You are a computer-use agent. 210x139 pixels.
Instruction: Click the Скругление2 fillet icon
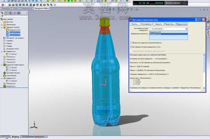coord(4,75)
